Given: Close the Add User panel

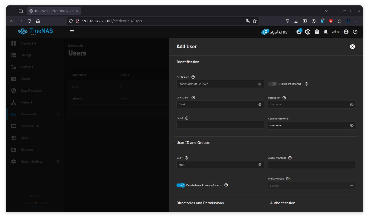Looking at the screenshot, I should coord(352,47).
